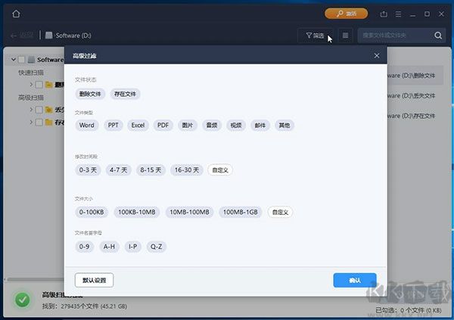The height and width of the screenshot is (320, 454).
Task: Click the blue 确认 confirm button
Action: [355, 280]
